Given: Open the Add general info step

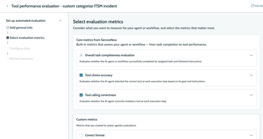Looking at the screenshot, I should tap(21, 27).
